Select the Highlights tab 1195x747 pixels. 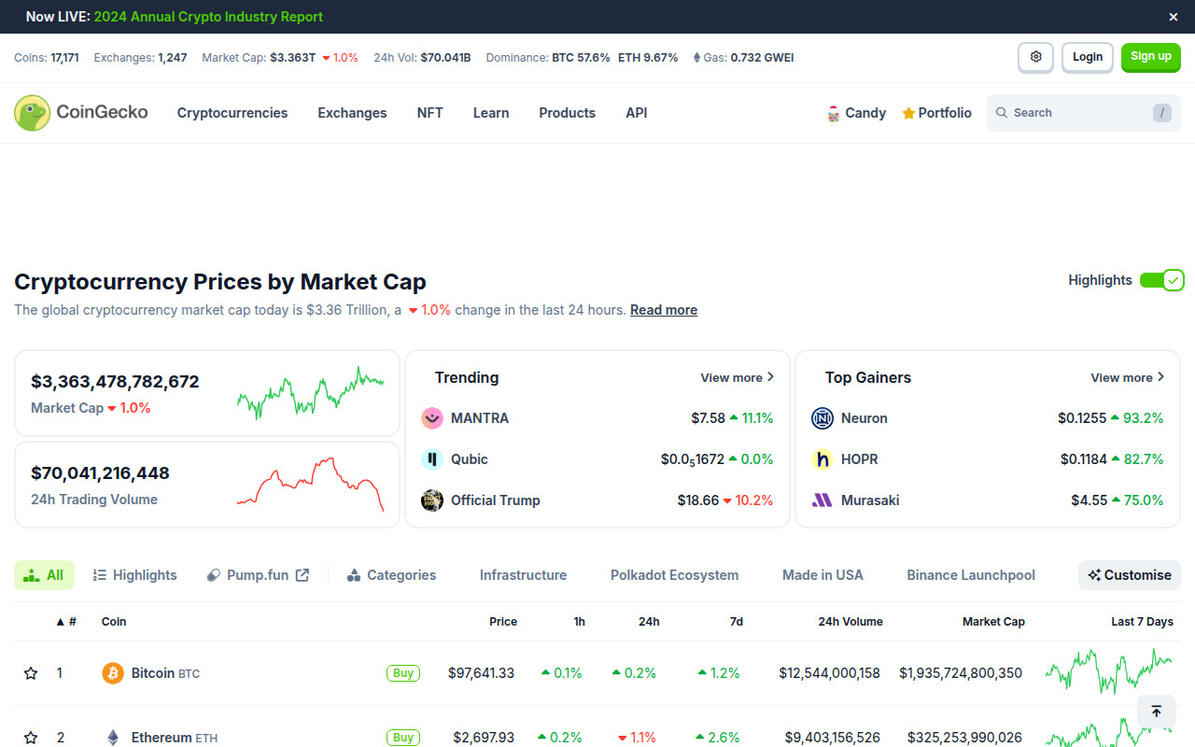(x=134, y=575)
